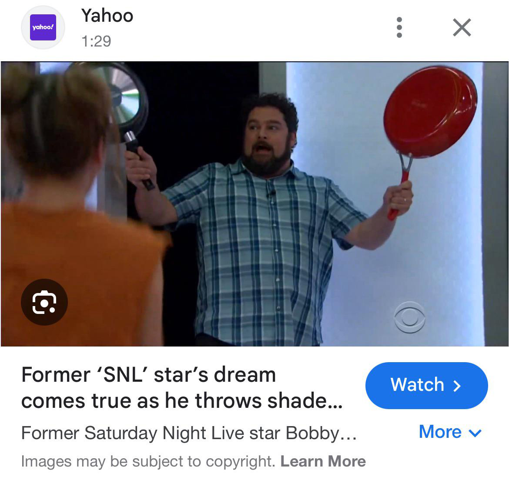Click the Watch button

(x=426, y=385)
